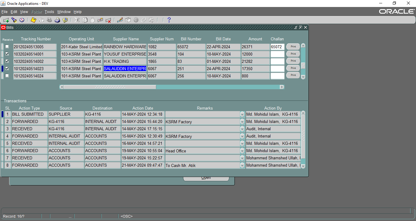Click up arrow of bills list scrollbar
This screenshot has width=416, height=221.
[303, 46]
